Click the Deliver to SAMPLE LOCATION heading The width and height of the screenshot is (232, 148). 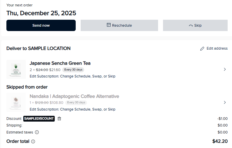pos(38,48)
